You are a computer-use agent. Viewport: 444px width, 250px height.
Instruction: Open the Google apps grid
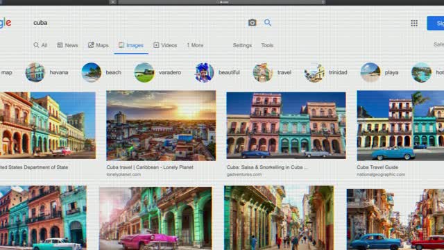[414, 23]
